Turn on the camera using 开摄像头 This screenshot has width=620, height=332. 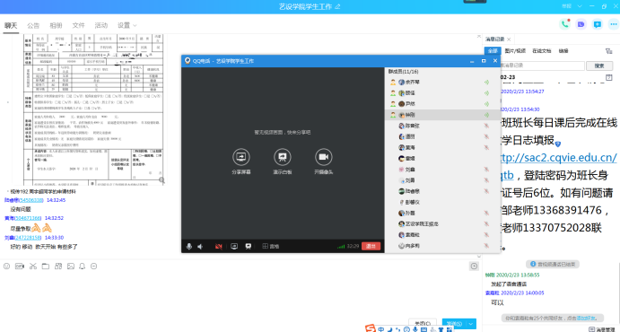pos(323,157)
